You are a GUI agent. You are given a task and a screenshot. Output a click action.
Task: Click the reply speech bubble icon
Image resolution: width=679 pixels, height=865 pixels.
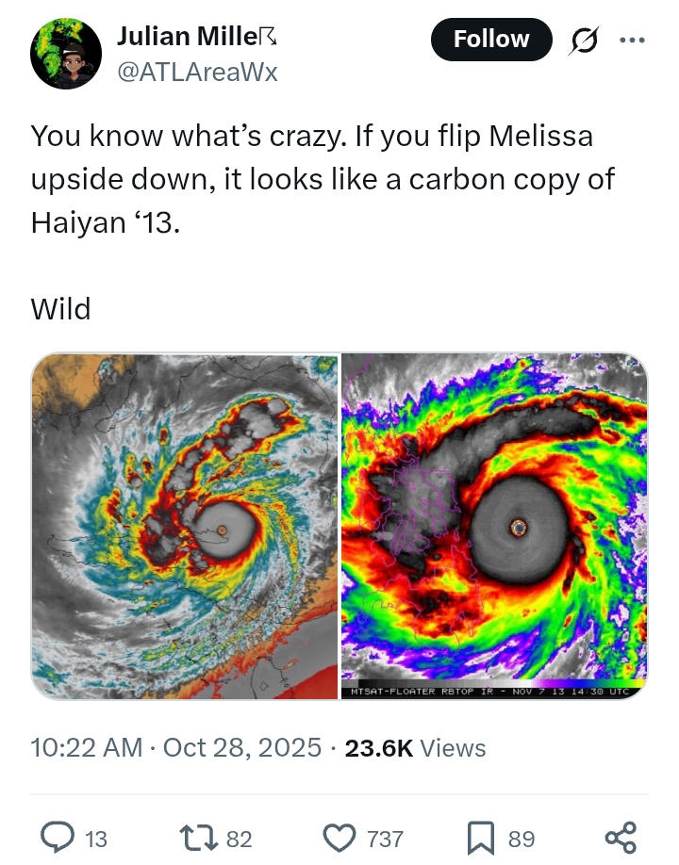(59, 838)
